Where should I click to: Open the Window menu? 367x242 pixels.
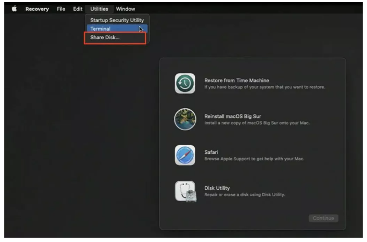coord(126,9)
